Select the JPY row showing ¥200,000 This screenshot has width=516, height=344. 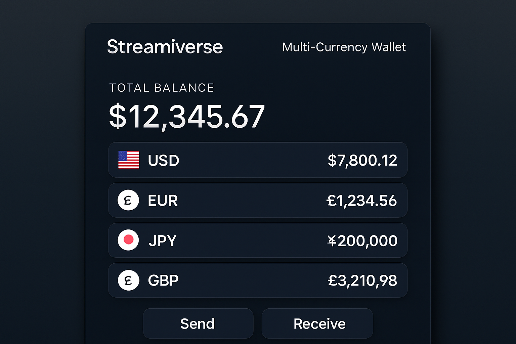(x=258, y=240)
